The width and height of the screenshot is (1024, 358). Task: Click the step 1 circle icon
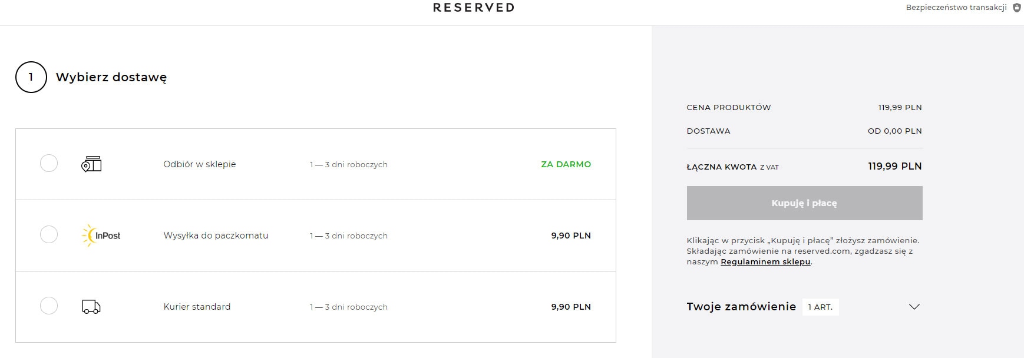pyautogui.click(x=31, y=77)
